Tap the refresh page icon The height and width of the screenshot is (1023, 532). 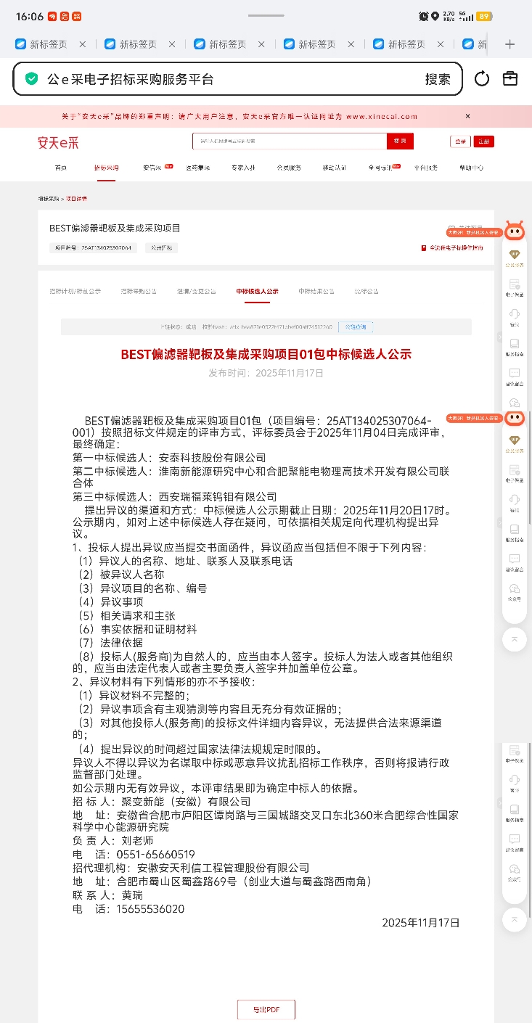coord(482,79)
